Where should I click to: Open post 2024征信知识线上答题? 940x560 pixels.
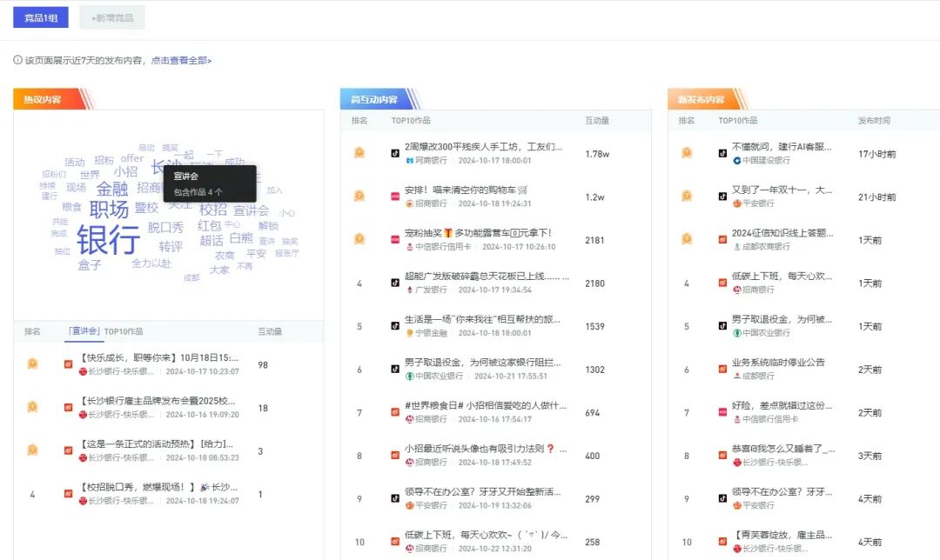(x=782, y=233)
